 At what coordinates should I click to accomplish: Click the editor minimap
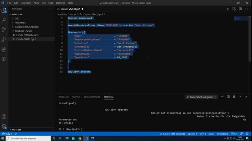coord(241,18)
